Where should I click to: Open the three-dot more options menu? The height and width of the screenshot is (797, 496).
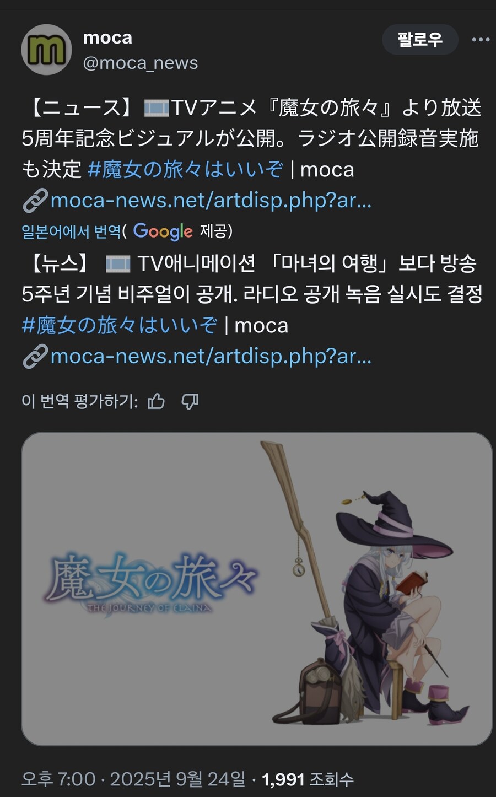click(x=481, y=40)
